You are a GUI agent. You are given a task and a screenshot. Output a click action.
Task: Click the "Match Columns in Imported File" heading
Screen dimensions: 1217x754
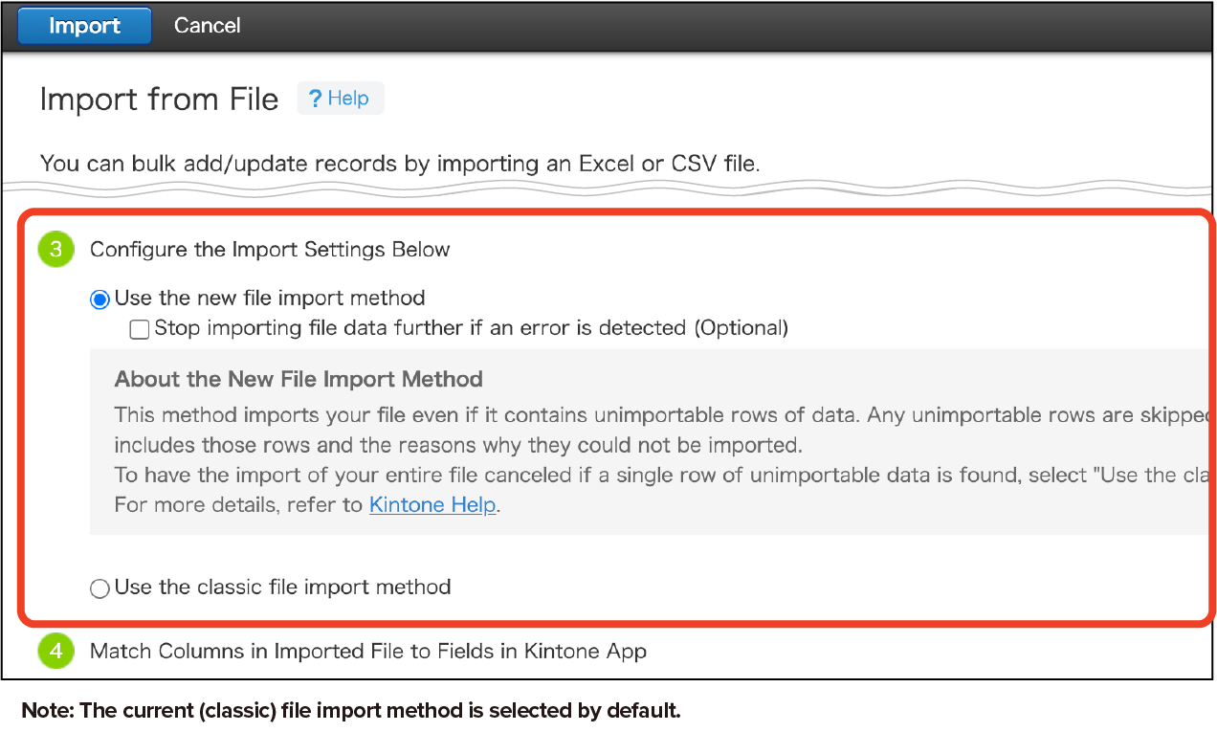coord(367,652)
